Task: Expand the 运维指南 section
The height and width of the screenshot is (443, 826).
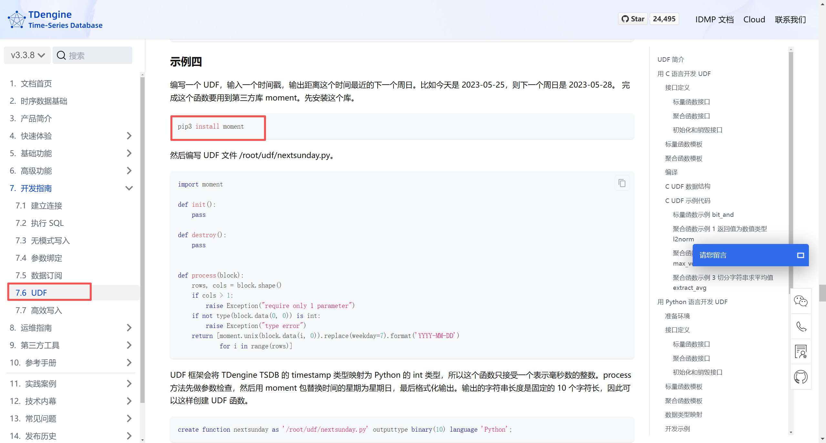Action: pos(129,328)
